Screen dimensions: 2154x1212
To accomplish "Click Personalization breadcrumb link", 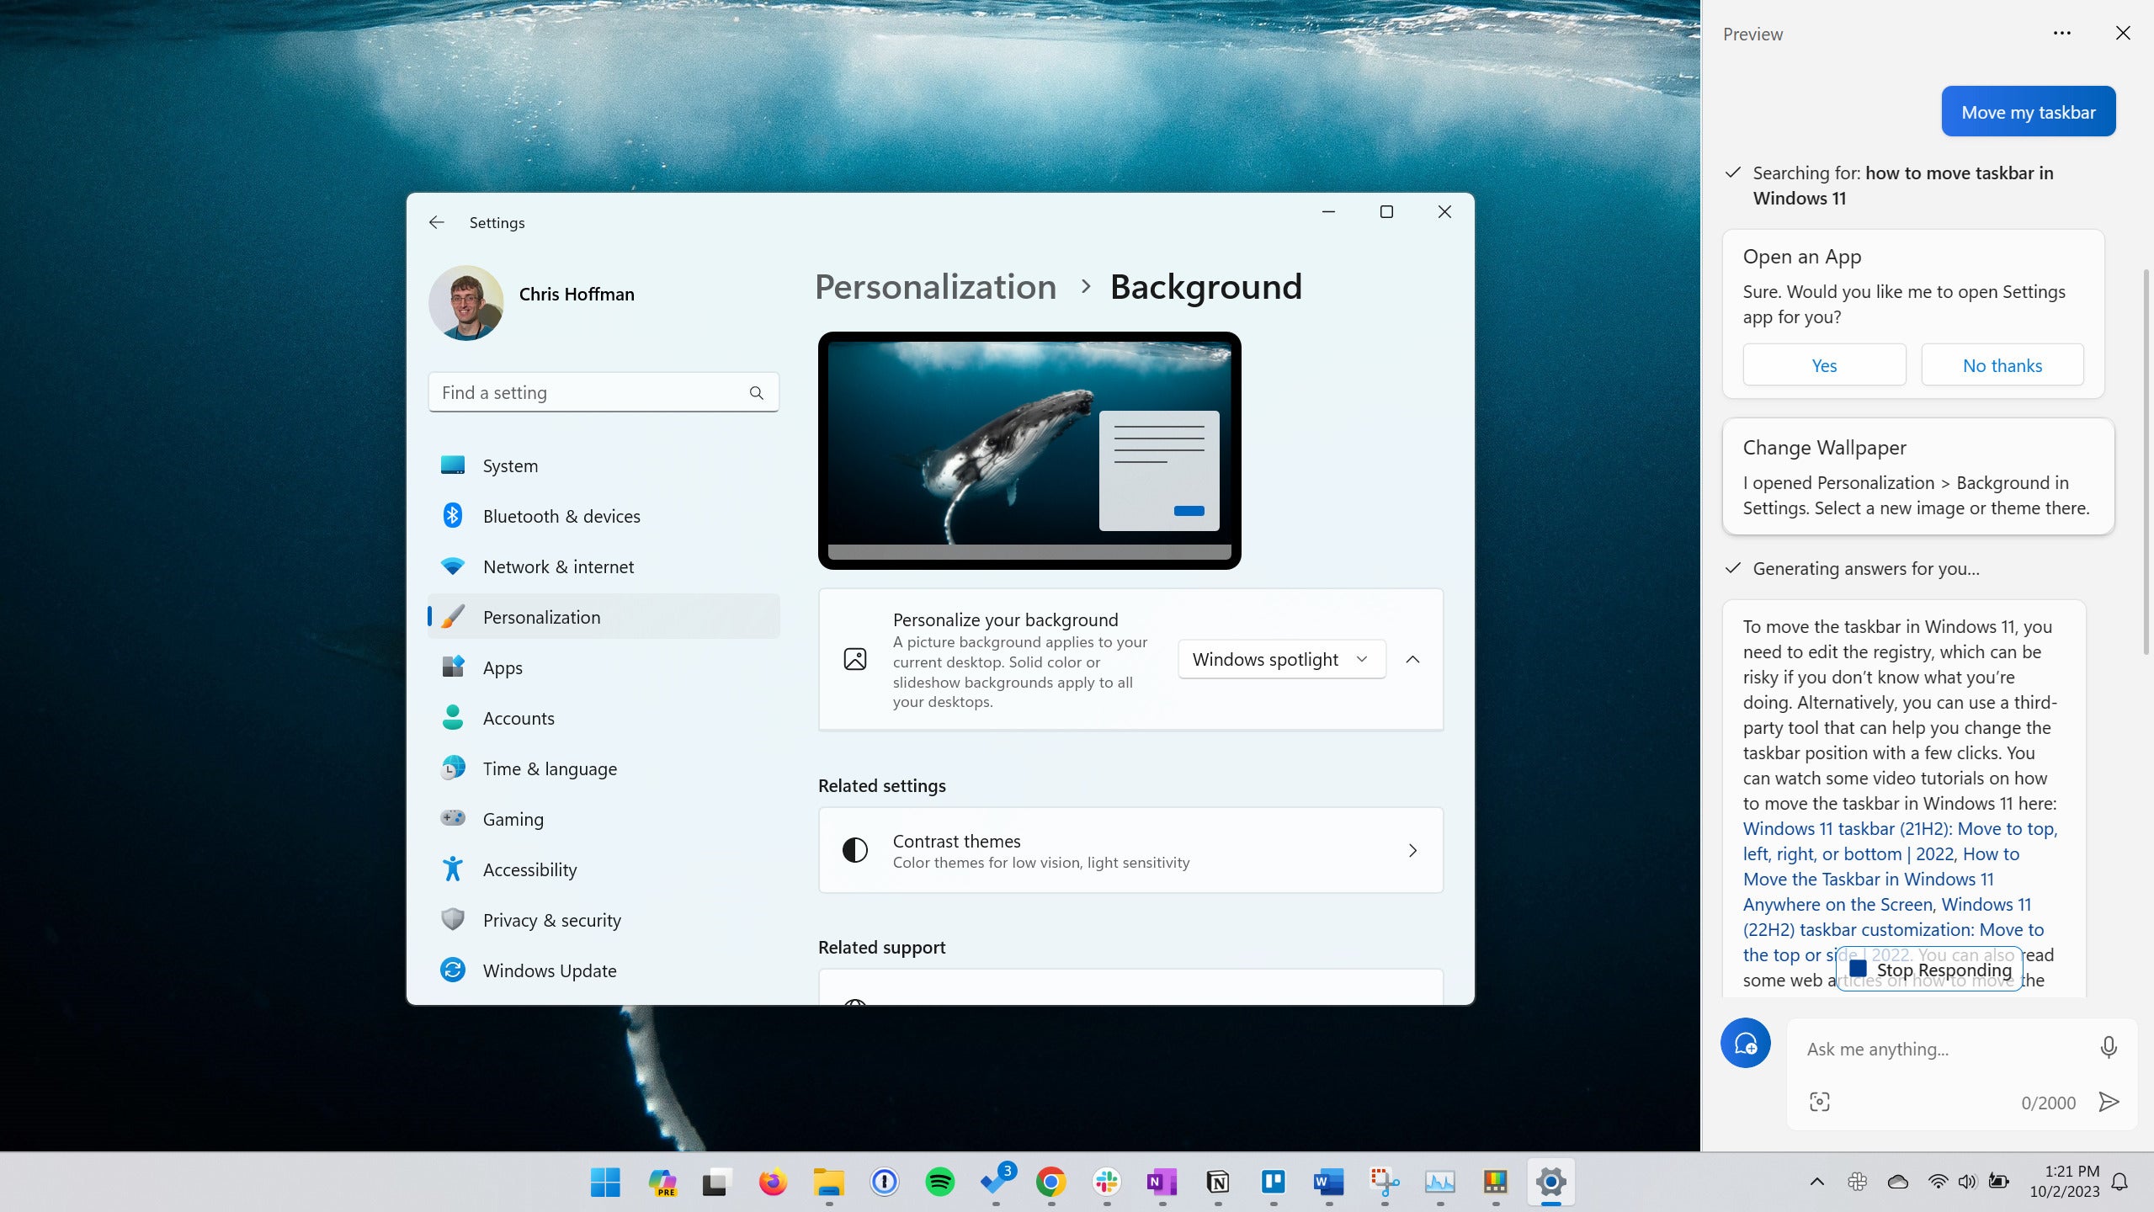I will click(x=935, y=287).
